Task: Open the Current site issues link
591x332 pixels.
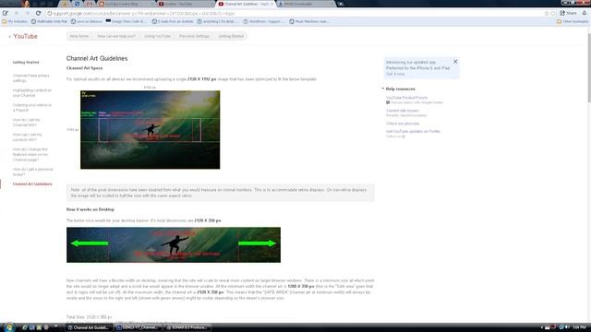Action: 403,111
